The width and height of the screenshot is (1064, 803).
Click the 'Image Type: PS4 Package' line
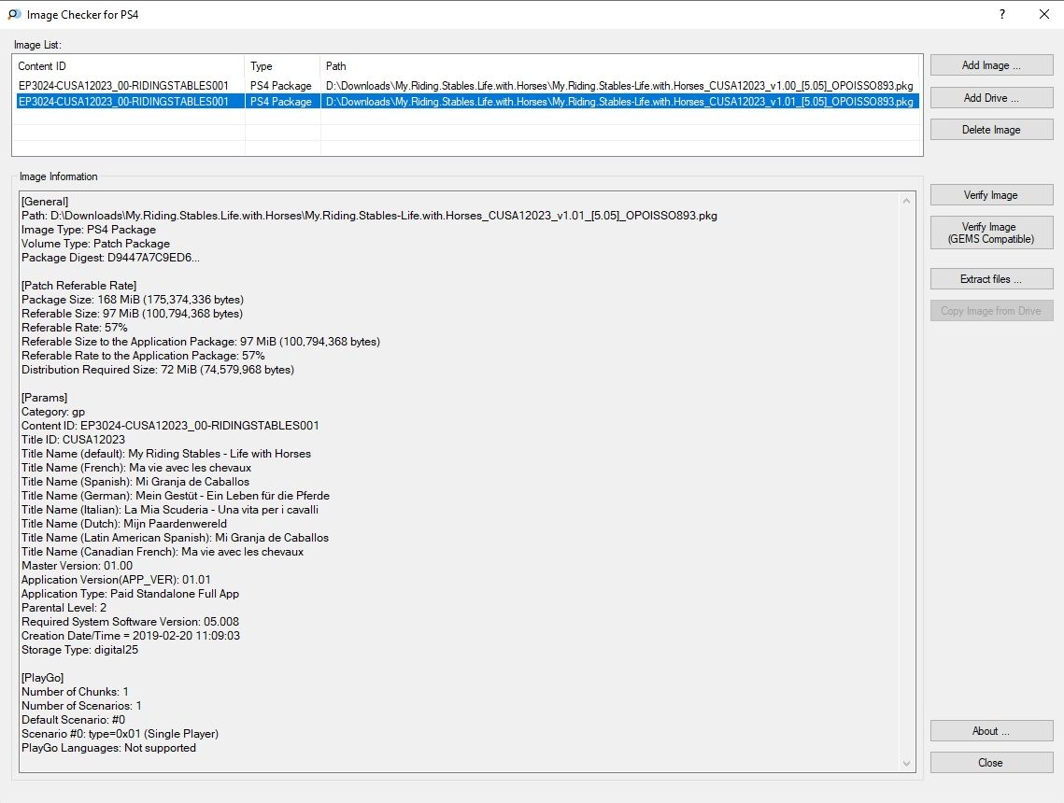click(89, 230)
